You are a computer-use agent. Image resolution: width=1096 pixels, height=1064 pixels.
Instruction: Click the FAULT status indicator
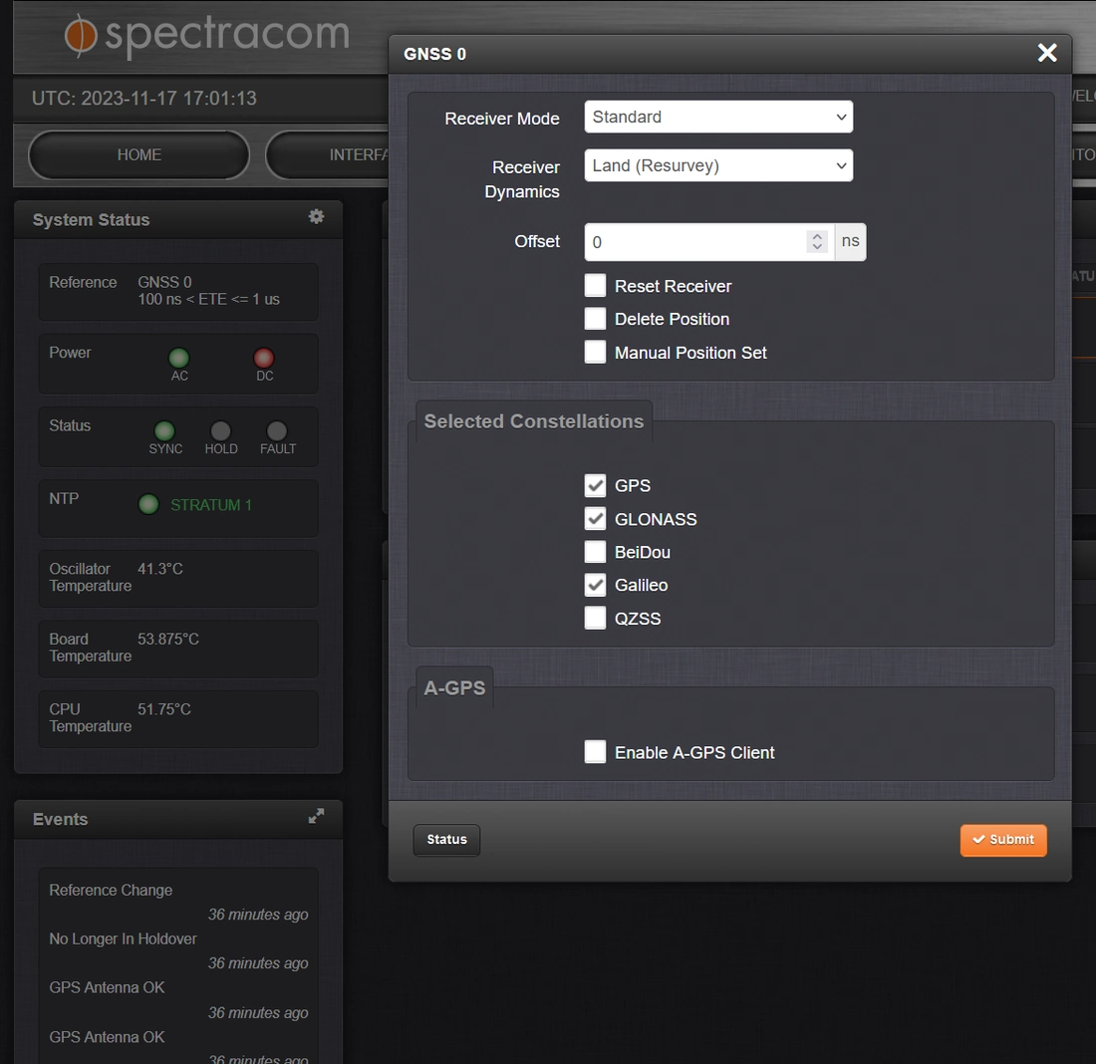tap(277, 430)
